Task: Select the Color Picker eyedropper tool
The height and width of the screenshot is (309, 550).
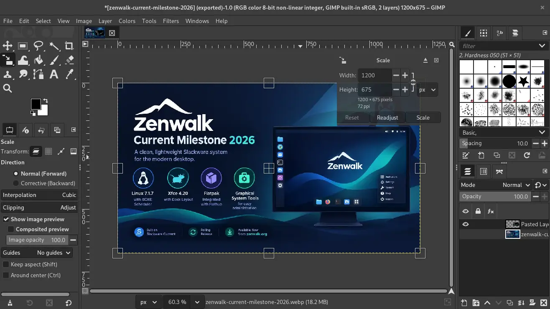Action: coord(69,74)
